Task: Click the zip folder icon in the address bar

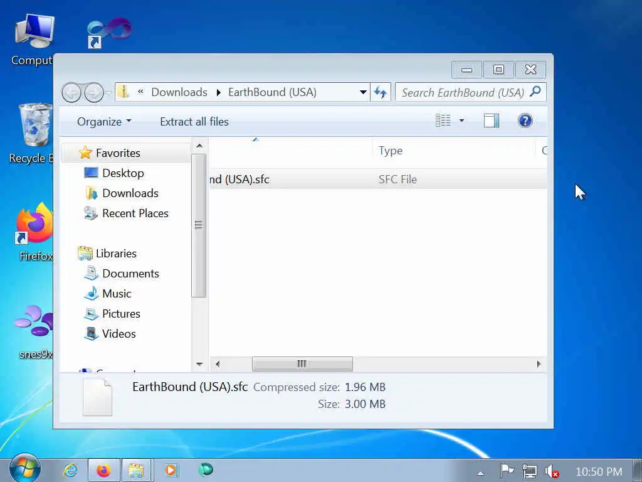Action: 124,92
